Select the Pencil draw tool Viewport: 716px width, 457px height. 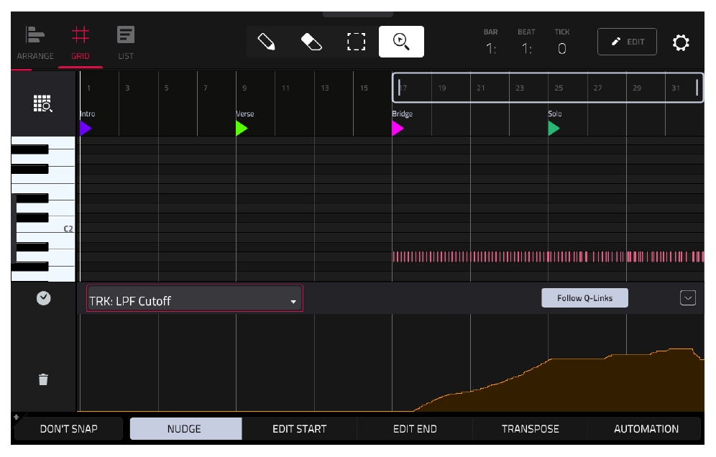pos(266,42)
